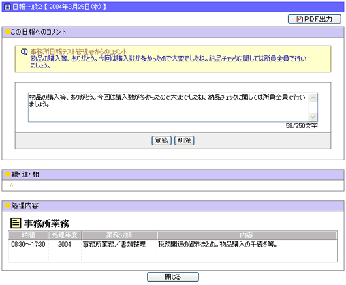This screenshot has width=346, height=285.
Task: Click the comment speech bubble icon
Action: pyautogui.click(x=24, y=52)
